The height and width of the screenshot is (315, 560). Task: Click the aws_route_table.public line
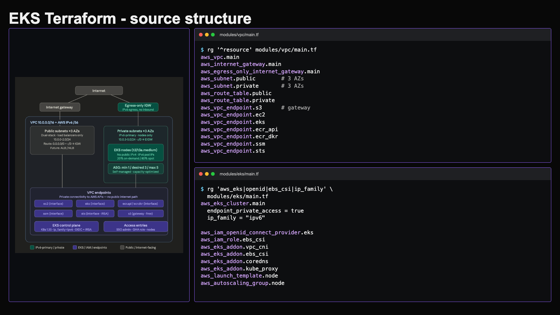[236, 93]
